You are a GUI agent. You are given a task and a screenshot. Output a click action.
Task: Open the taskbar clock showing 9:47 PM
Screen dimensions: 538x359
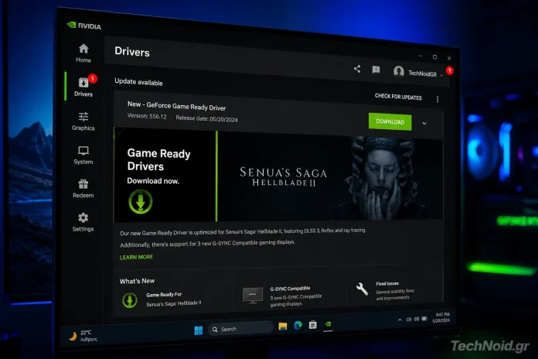click(x=441, y=317)
